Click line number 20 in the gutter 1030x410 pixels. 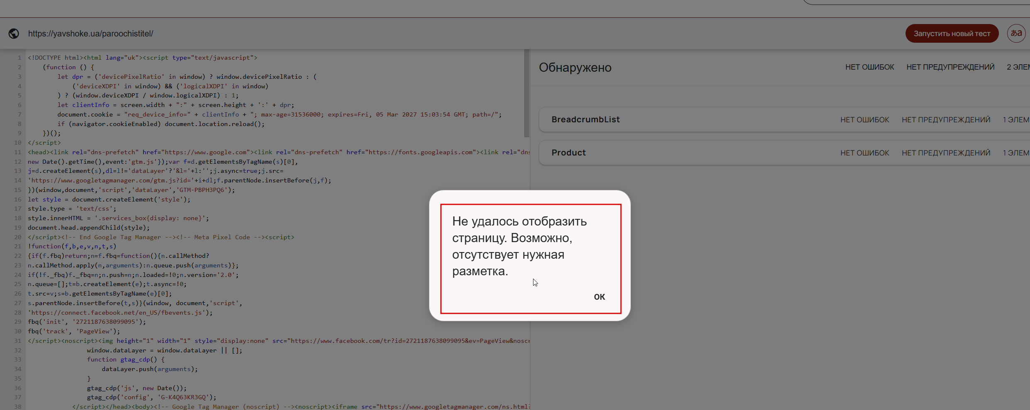coord(18,237)
